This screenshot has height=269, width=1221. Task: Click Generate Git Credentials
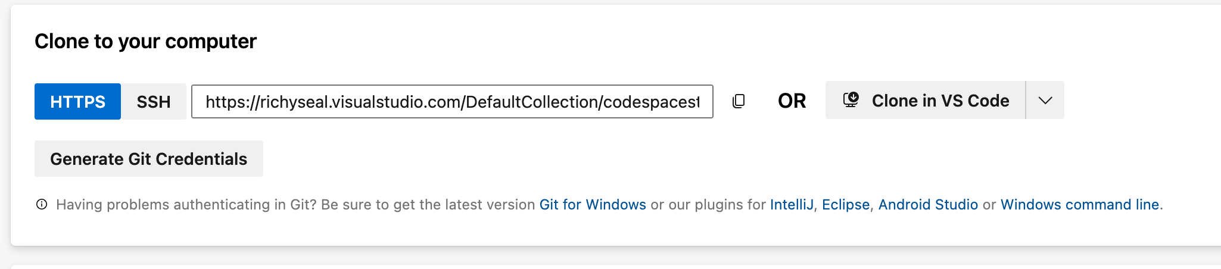pyautogui.click(x=148, y=159)
